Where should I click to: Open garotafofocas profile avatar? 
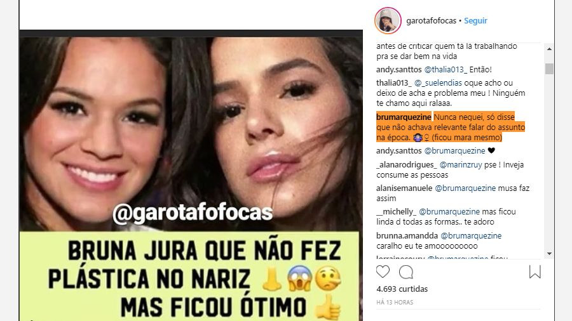pos(388,21)
